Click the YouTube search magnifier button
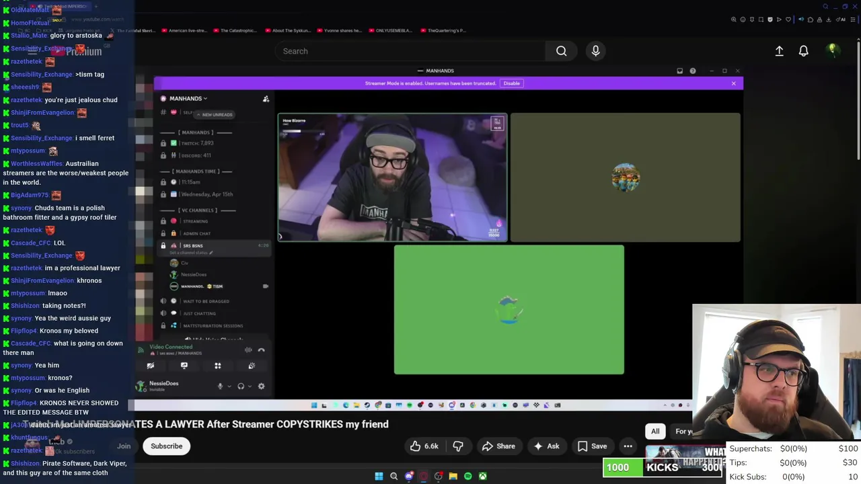The height and width of the screenshot is (484, 861). pyautogui.click(x=561, y=51)
